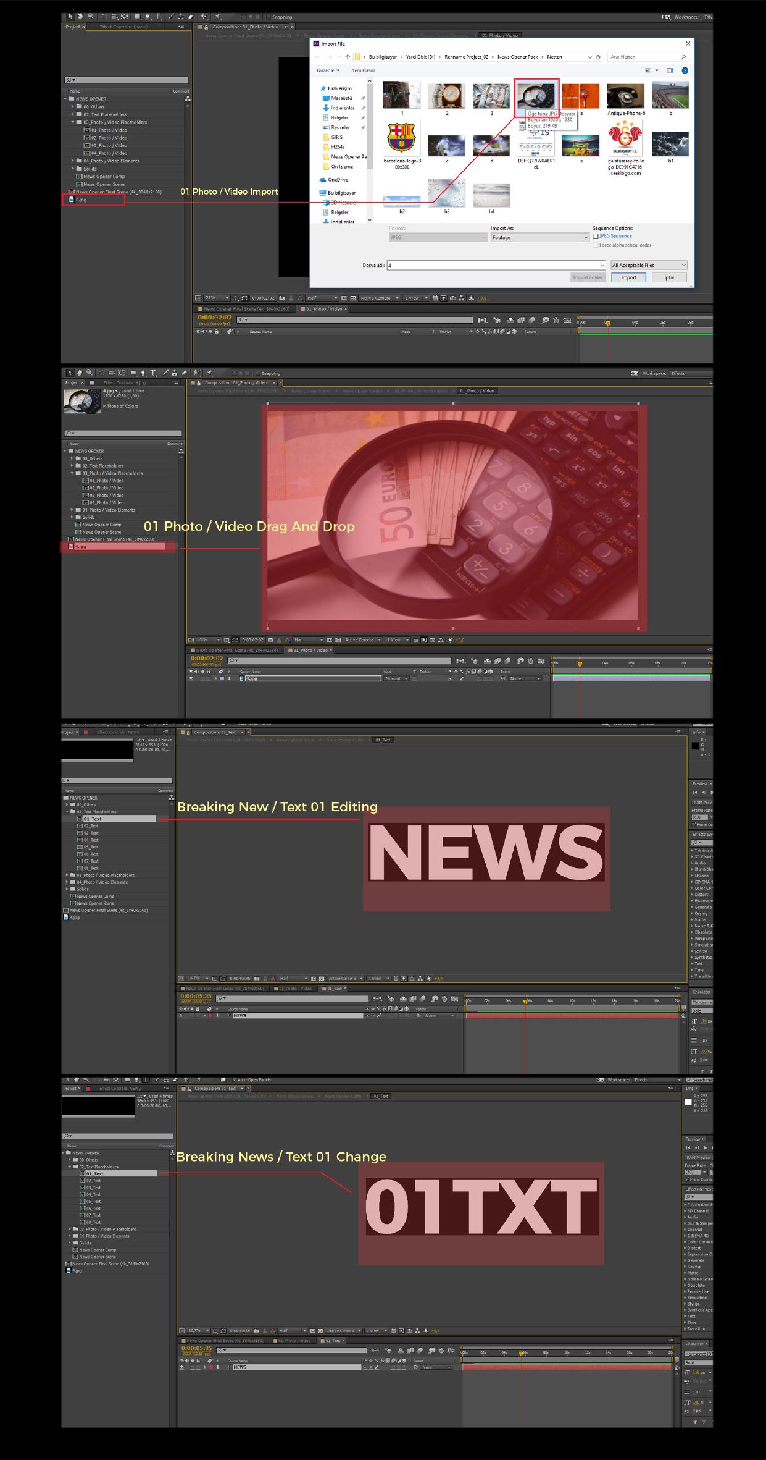This screenshot has height=1460, width=766.
Task: Open Workspace Effects dropdown in 01TXT window
Action: 657,1079
